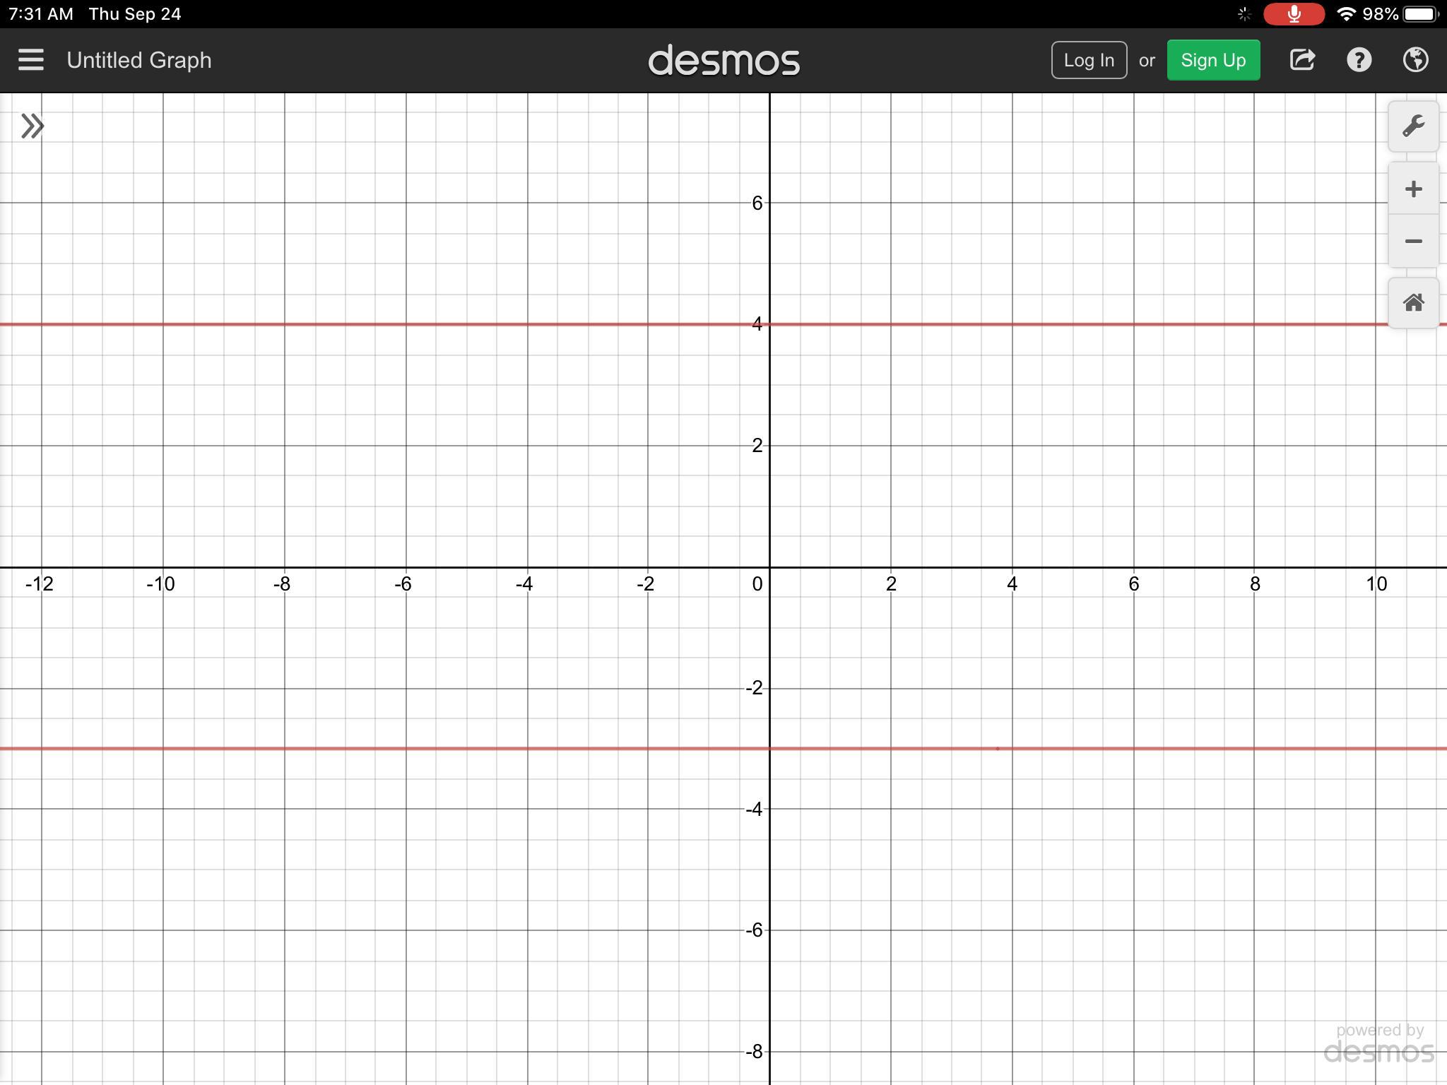Share the graph using the share icon

[1302, 60]
